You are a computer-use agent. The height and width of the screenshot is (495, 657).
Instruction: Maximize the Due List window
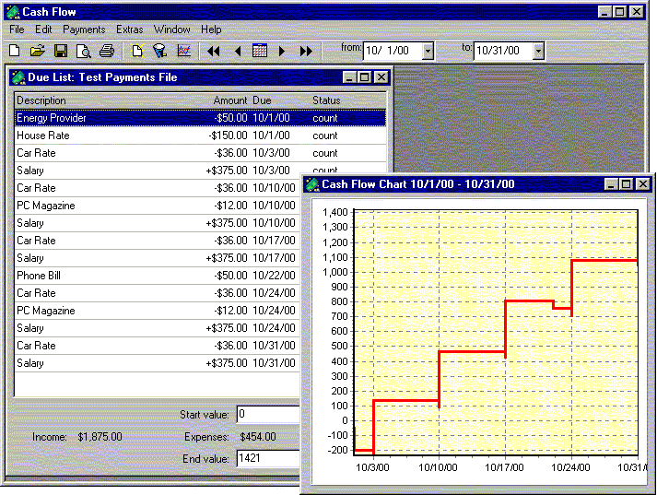pyautogui.click(x=365, y=77)
